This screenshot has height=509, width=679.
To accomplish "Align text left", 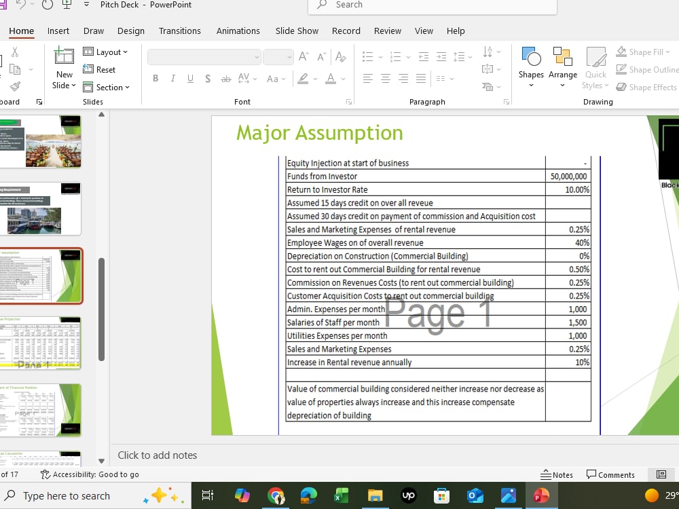I will coord(367,78).
